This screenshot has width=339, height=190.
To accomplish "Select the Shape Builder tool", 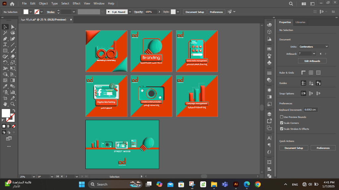I will point(5,74).
